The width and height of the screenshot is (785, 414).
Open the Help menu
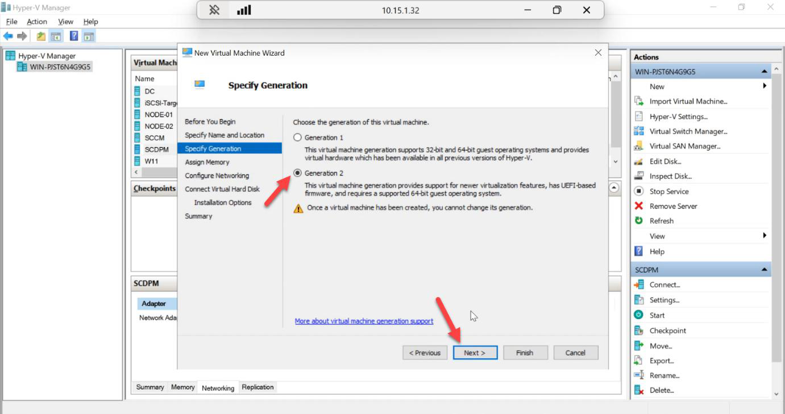pos(90,22)
